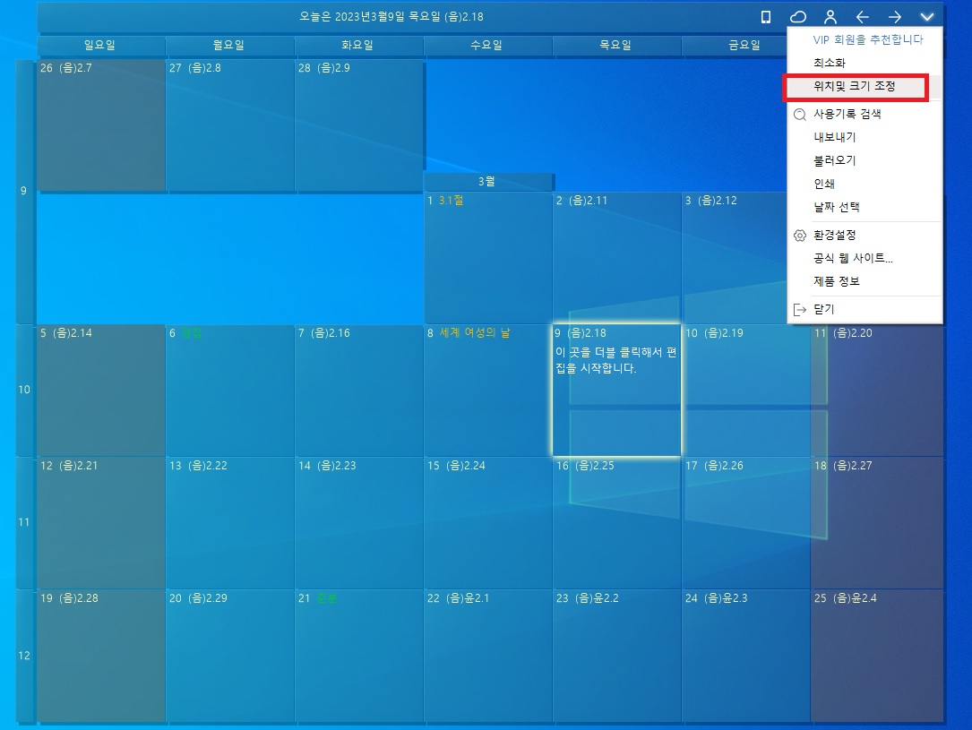The height and width of the screenshot is (730, 972).
Task: Select the March 18 day cell
Action: click(x=877, y=523)
